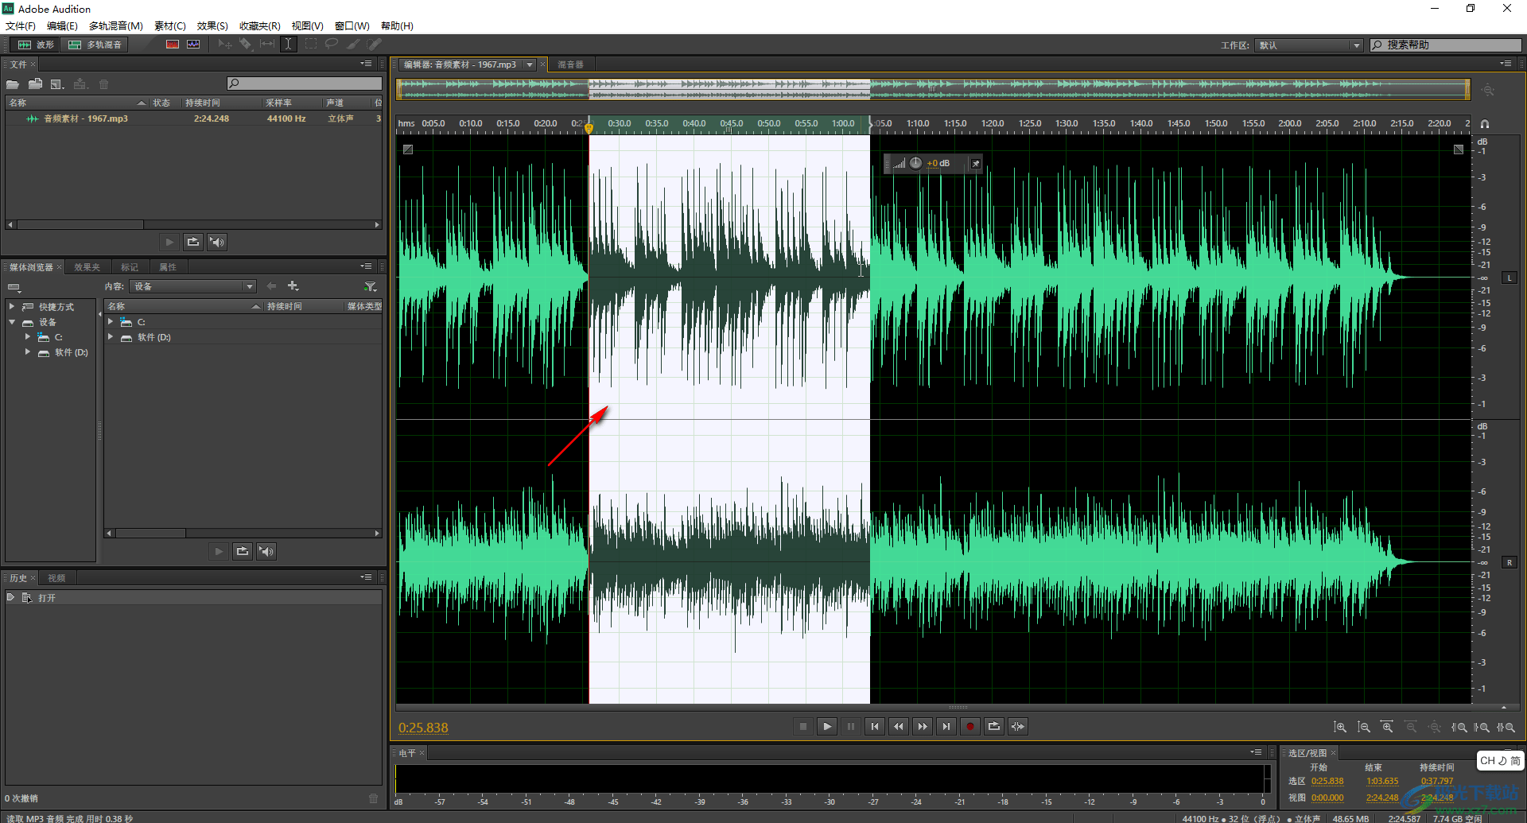Click the Fast Forward button

[923, 726]
